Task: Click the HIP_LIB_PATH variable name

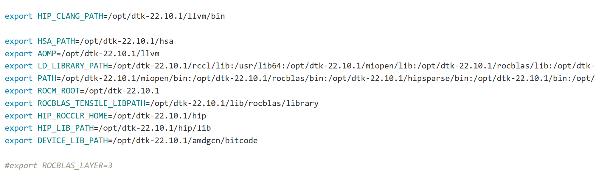Action: pyautogui.click(x=66, y=128)
